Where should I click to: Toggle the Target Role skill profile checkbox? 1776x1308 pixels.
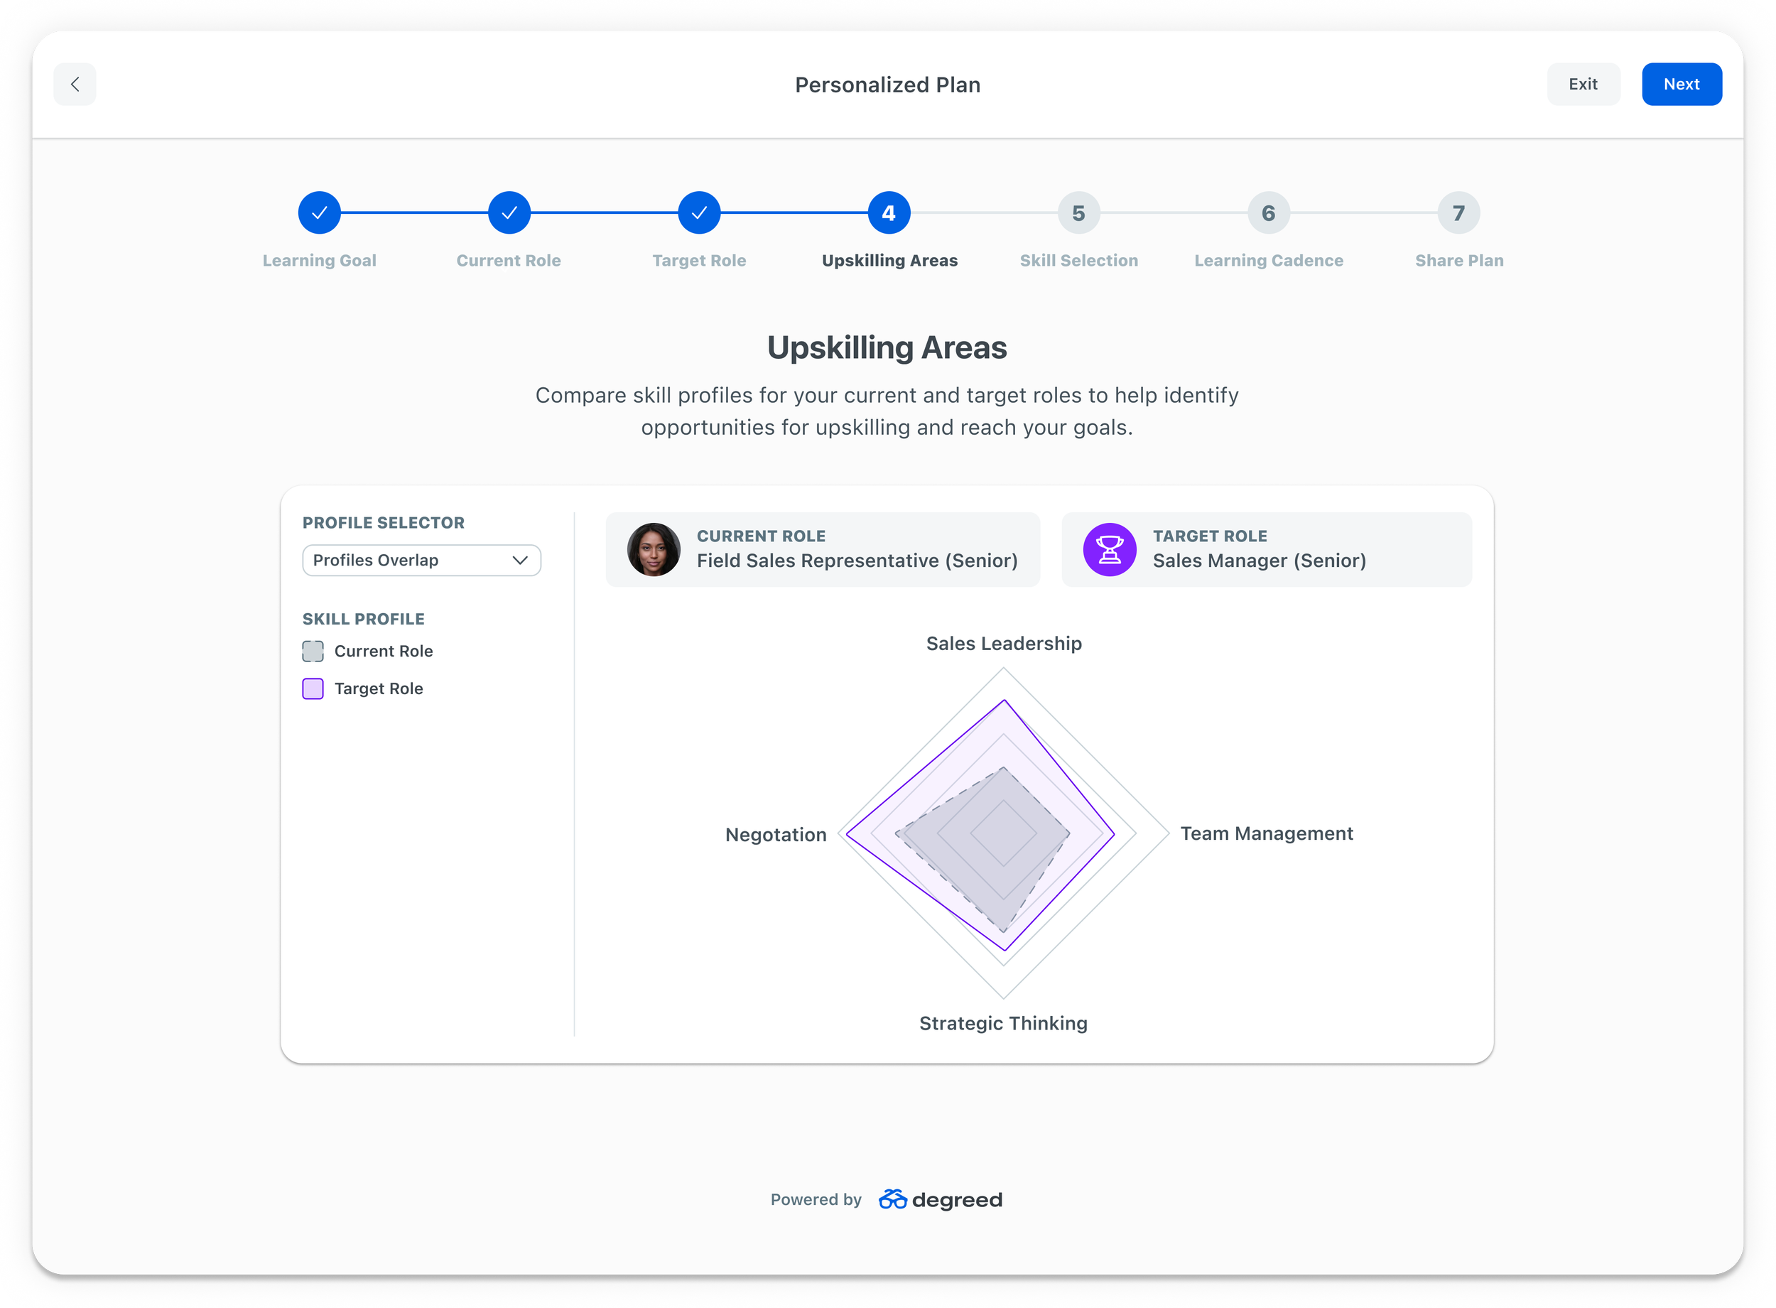(x=313, y=689)
